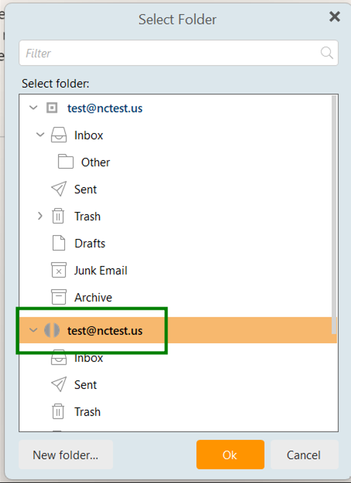351x483 pixels.
Task: Click the Other subfolder icon
Action: click(x=66, y=162)
